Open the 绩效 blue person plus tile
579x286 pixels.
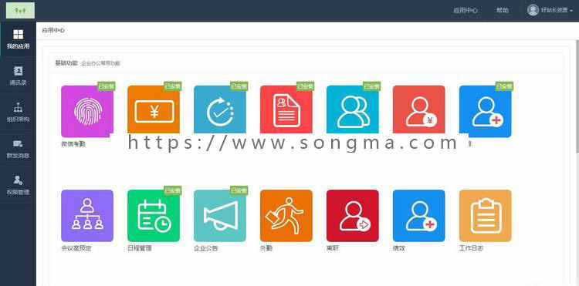coord(418,216)
